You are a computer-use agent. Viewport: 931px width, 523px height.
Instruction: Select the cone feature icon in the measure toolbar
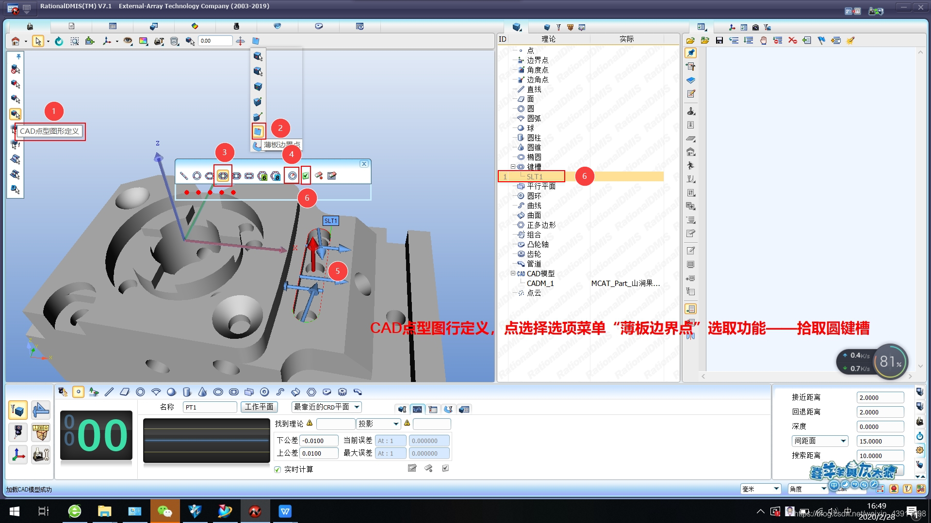click(202, 392)
